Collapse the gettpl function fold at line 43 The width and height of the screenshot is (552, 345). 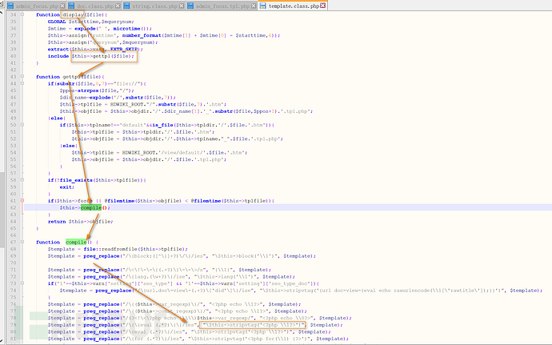tap(22, 77)
